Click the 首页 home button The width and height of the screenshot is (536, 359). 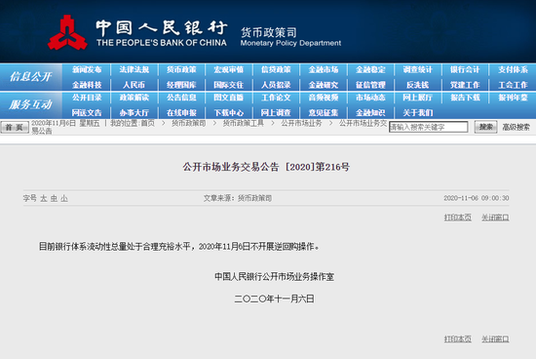14,128
